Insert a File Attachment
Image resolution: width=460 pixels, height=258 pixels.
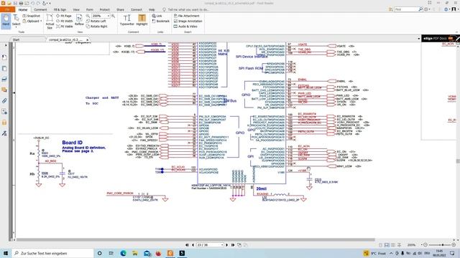click(186, 16)
